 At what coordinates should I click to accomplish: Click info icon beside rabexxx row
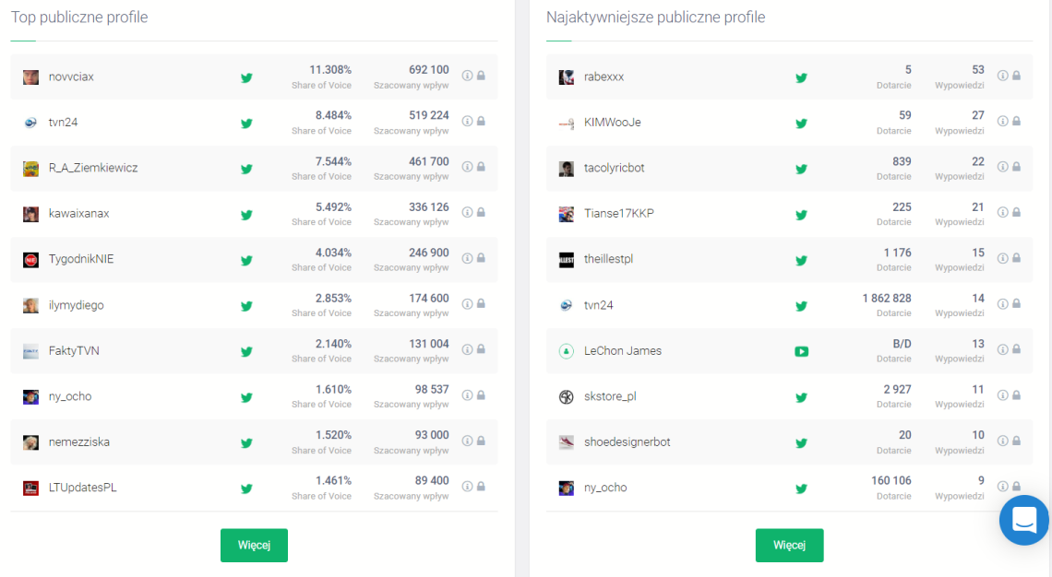pyautogui.click(x=1002, y=76)
